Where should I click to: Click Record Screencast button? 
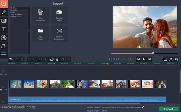(59, 34)
